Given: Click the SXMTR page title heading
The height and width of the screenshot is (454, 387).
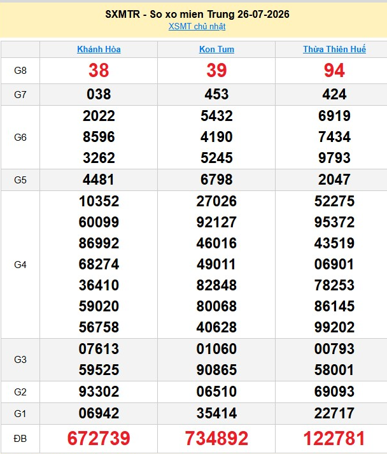Looking at the screenshot, I should (x=197, y=14).
